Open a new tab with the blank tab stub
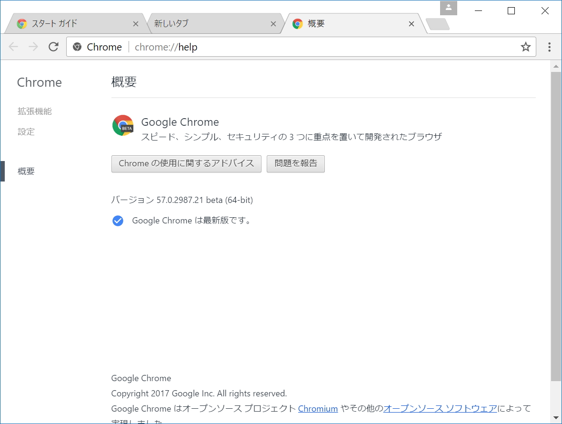The height and width of the screenshot is (424, 562). pos(437,23)
